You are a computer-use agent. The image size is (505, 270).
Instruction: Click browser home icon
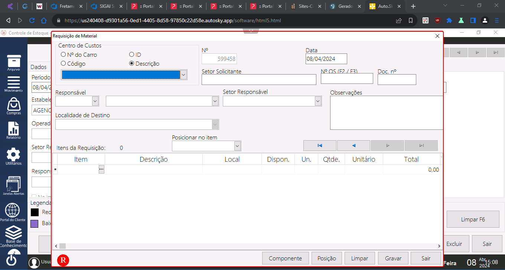pos(44,20)
